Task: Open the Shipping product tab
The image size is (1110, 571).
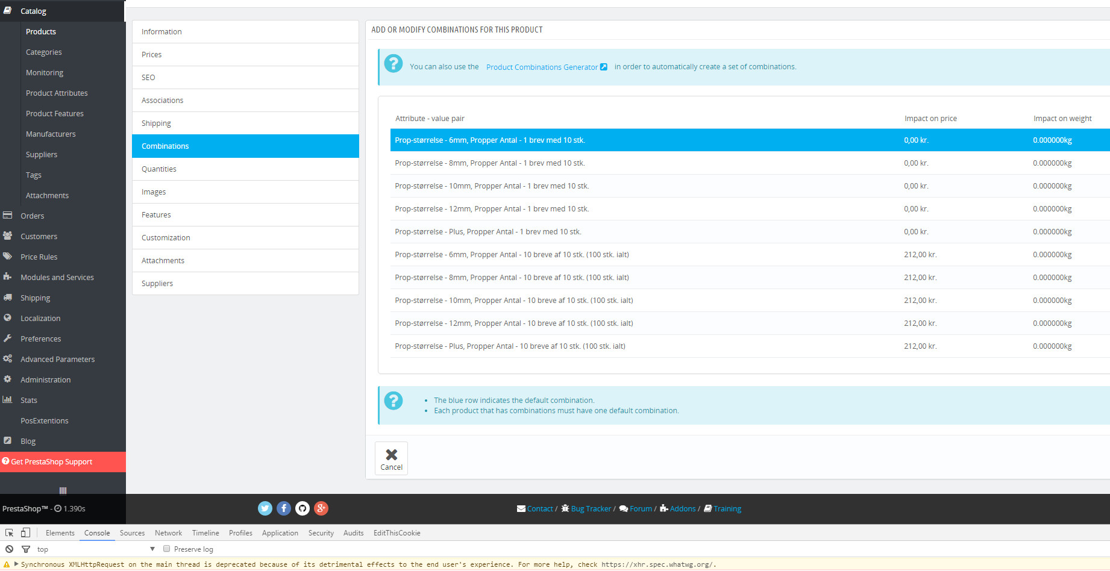Action: tap(245, 123)
